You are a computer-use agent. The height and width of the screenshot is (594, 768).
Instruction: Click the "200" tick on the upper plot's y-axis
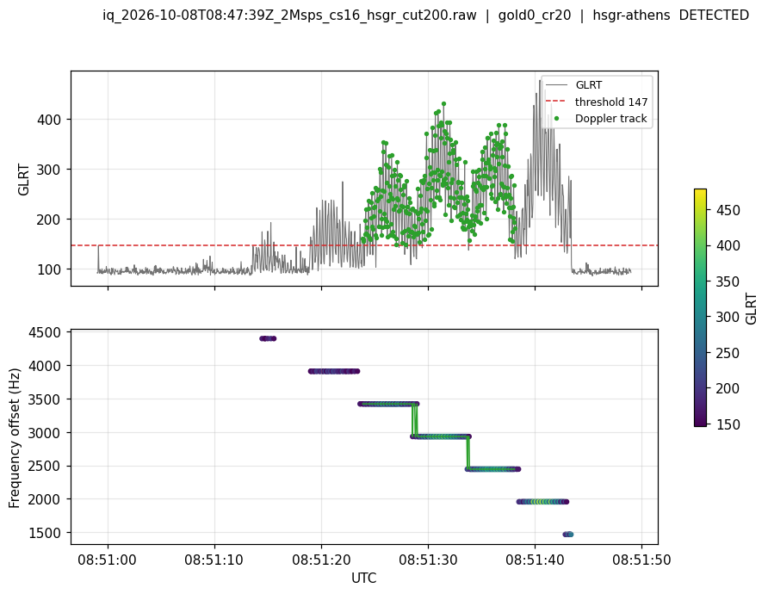(49, 220)
